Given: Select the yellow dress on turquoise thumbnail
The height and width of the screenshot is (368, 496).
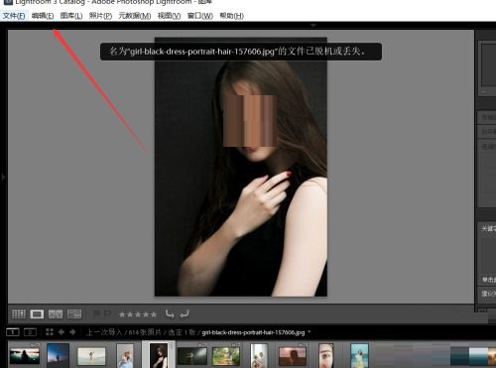Looking at the screenshot, I should (x=359, y=356).
